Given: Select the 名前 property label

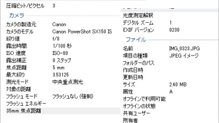Looking at the screenshot, I should point(128,49).
